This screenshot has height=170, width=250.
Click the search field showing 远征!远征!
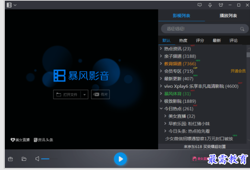205,29
